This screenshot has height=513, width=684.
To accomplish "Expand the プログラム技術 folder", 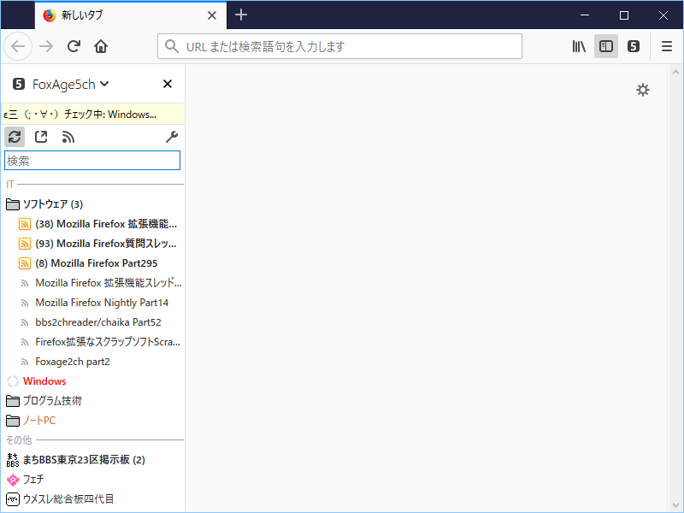I will coord(52,401).
